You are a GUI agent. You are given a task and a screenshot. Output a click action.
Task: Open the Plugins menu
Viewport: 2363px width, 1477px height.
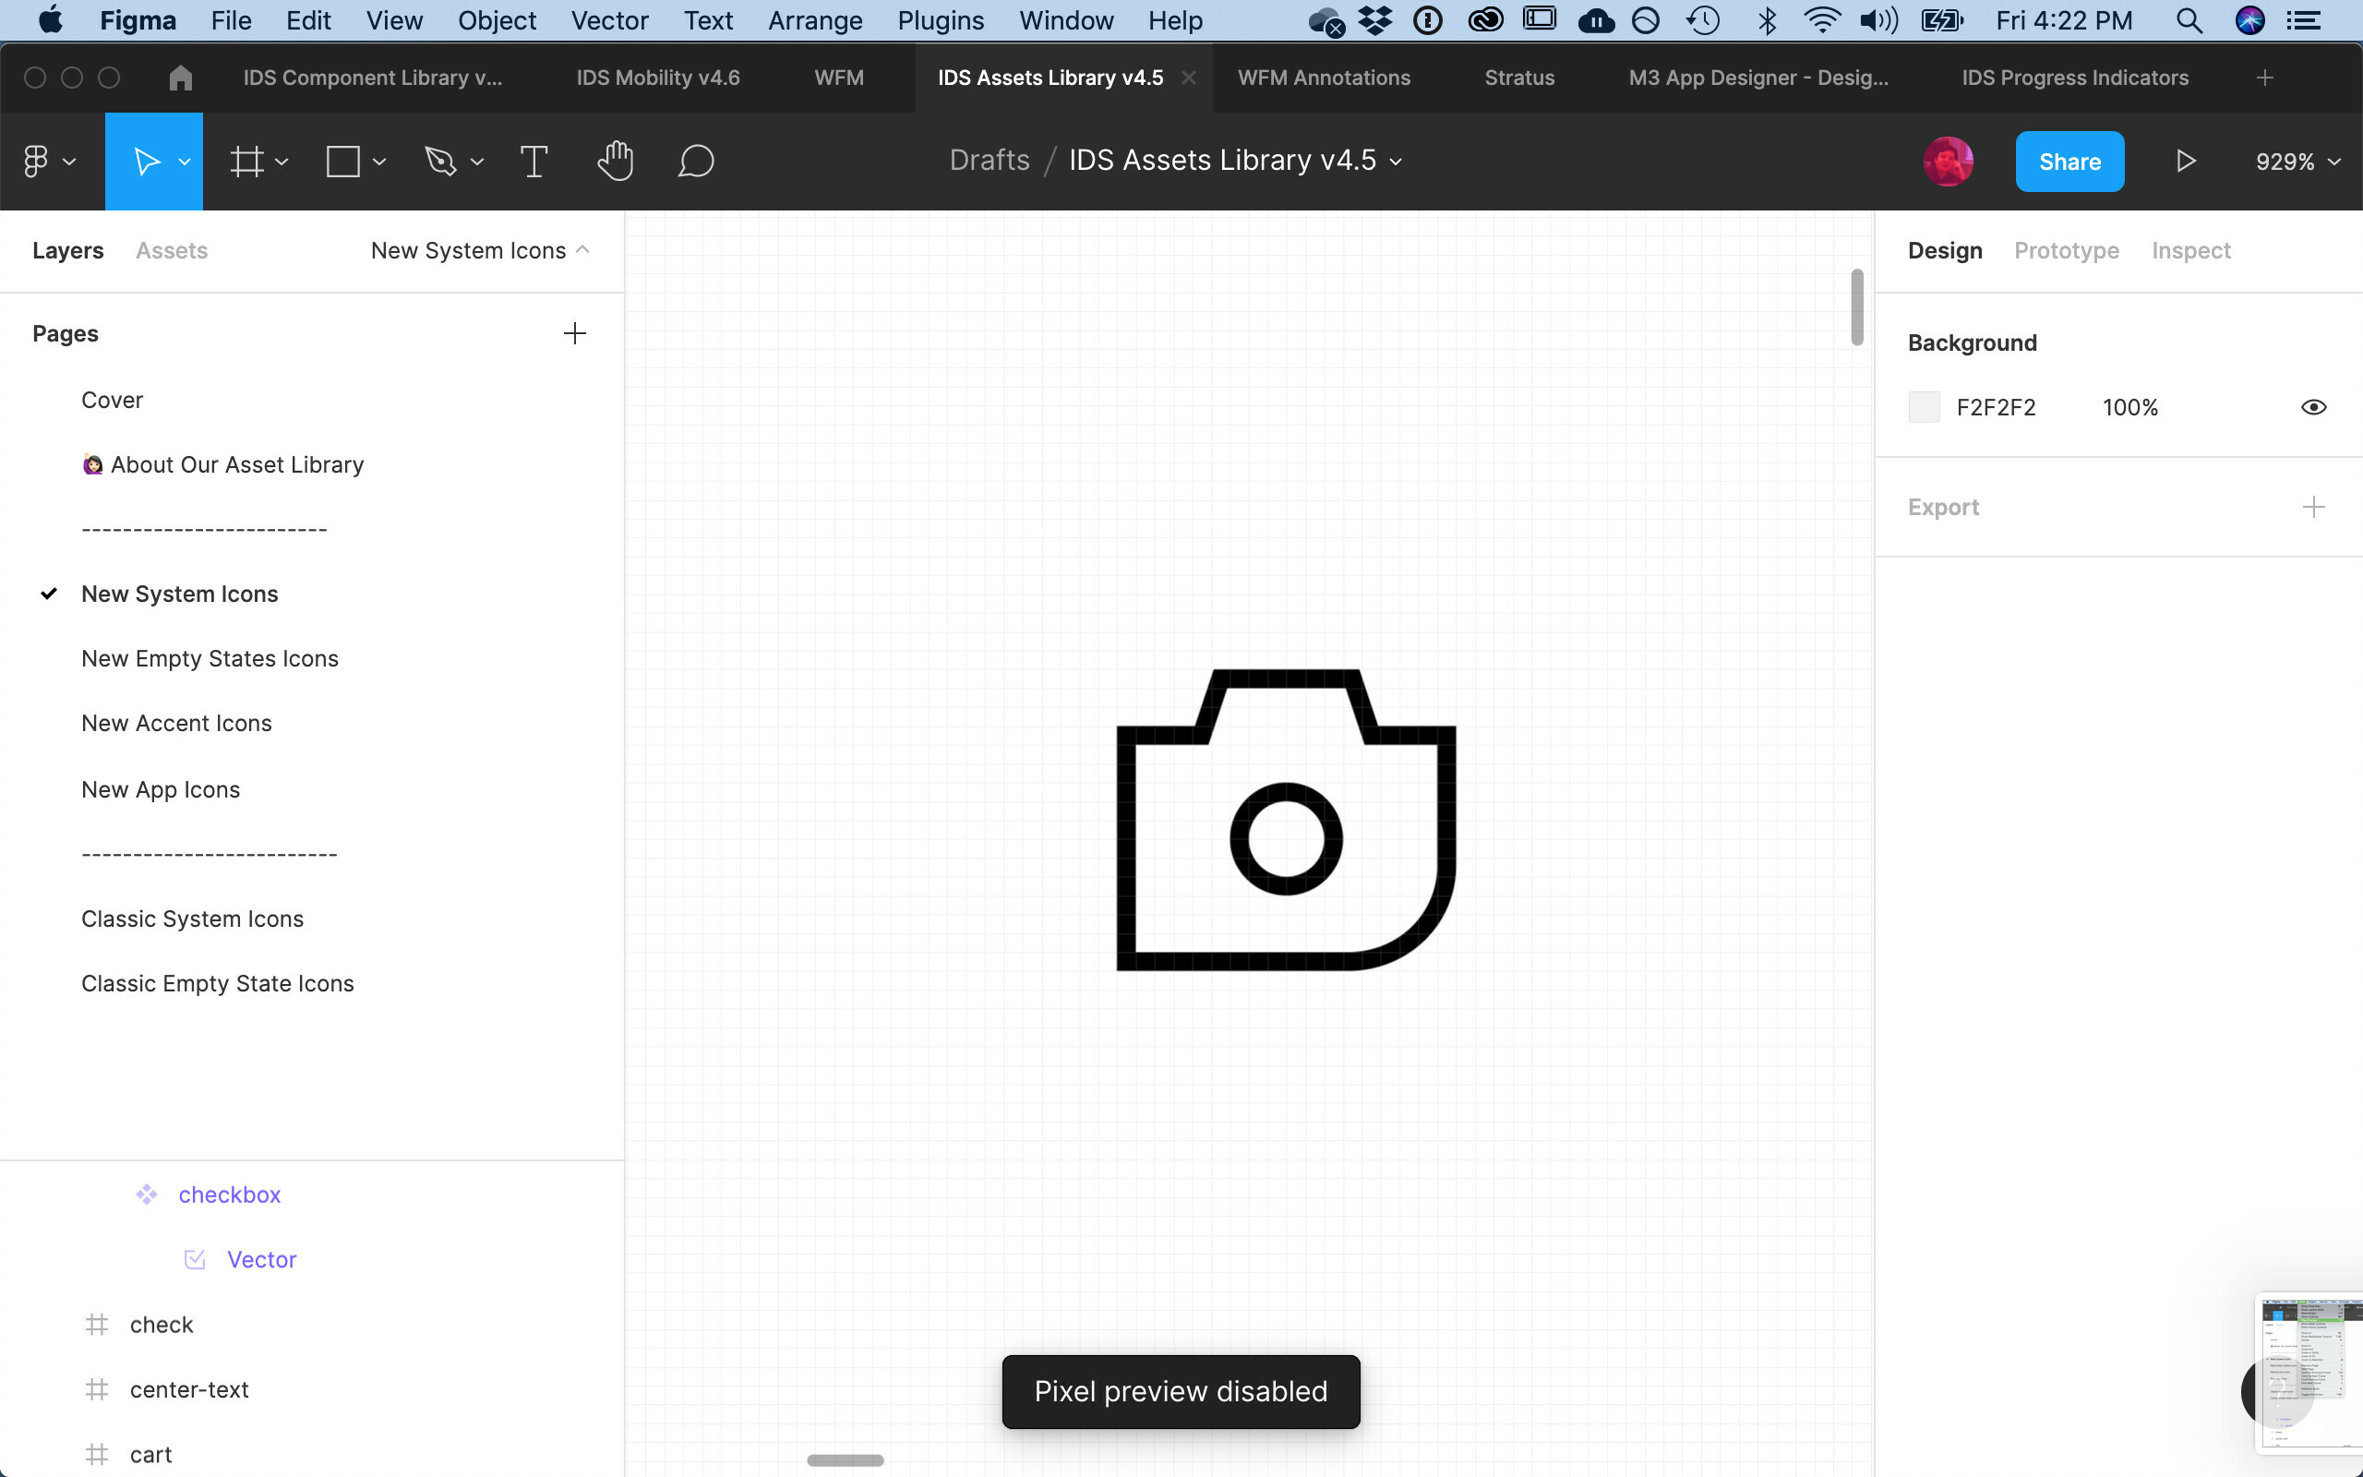tap(941, 20)
